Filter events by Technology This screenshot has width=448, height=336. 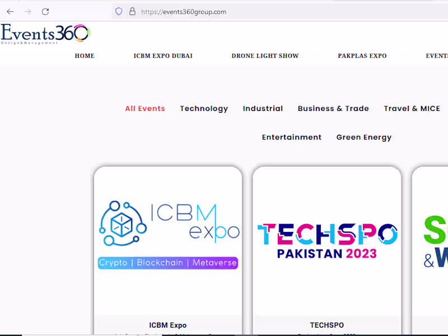[x=204, y=109]
